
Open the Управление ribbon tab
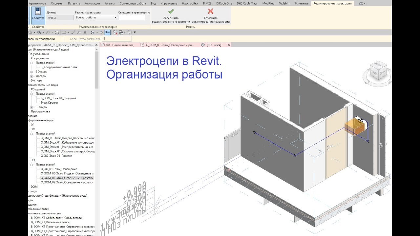pos(169,3)
